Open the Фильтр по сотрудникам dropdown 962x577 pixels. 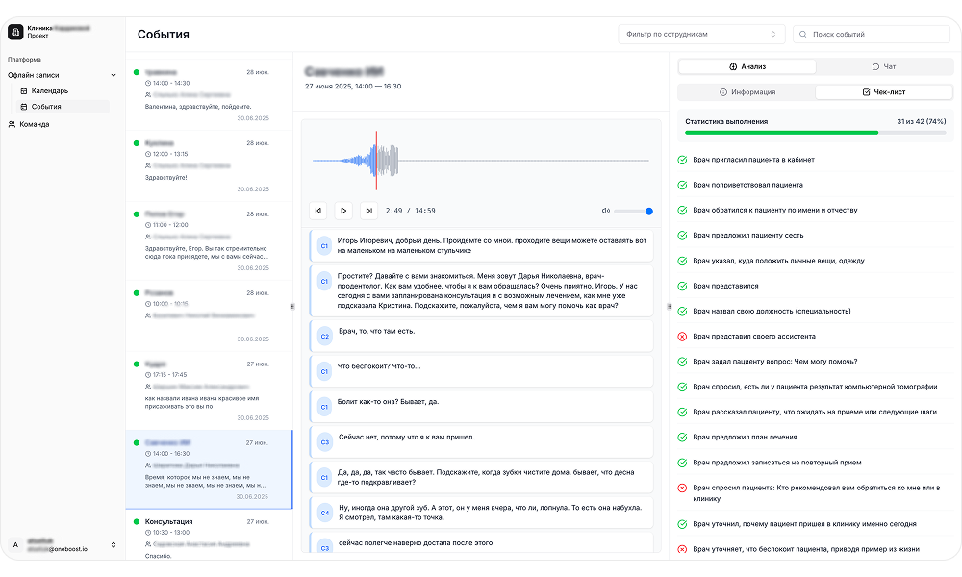click(x=701, y=35)
